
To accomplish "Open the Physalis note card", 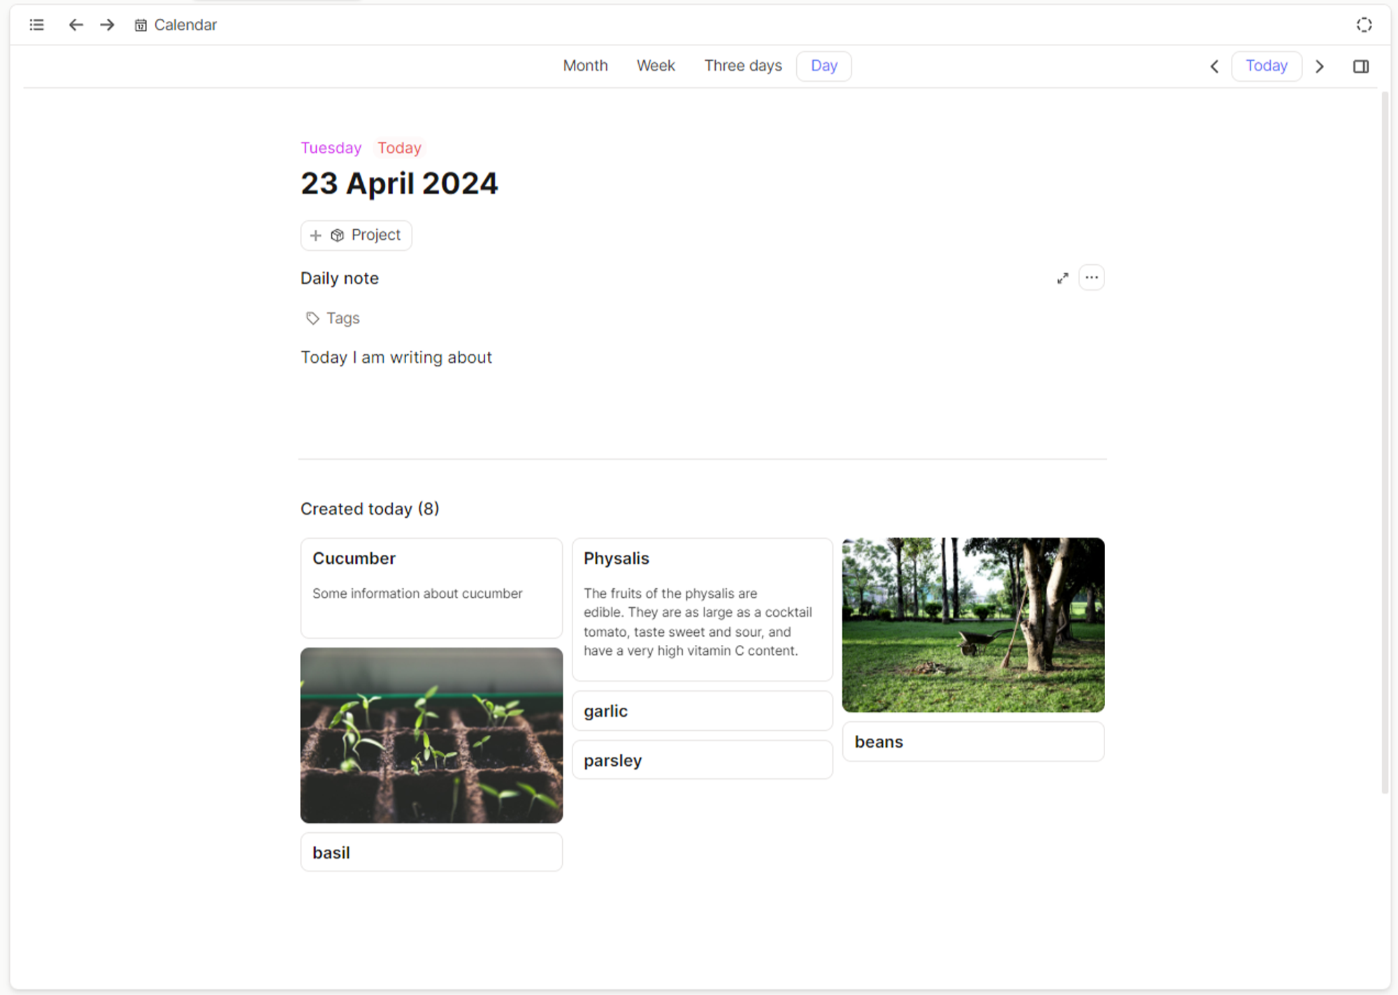I will tap(702, 609).
